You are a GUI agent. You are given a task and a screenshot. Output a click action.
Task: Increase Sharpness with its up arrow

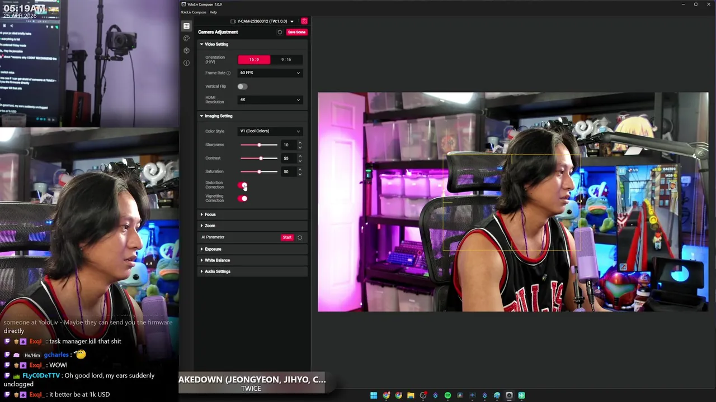pos(300,143)
